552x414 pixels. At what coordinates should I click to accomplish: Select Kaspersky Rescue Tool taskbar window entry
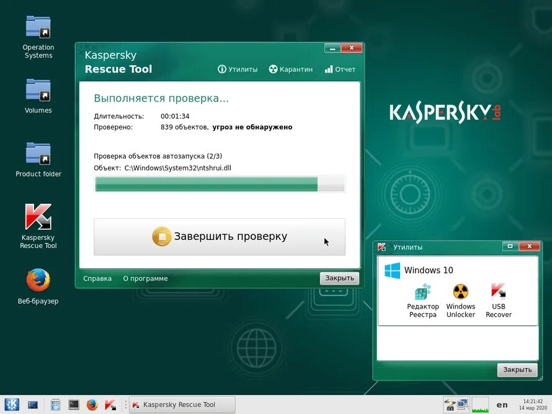pos(182,405)
